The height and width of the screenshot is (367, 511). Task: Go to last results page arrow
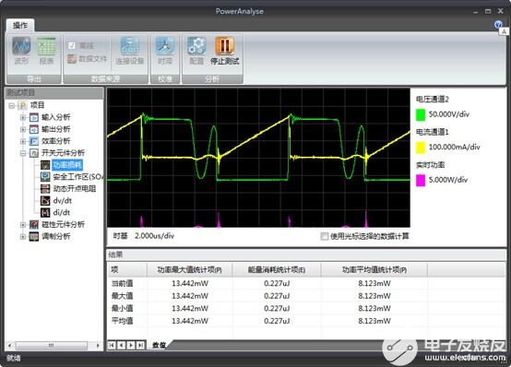(x=140, y=345)
